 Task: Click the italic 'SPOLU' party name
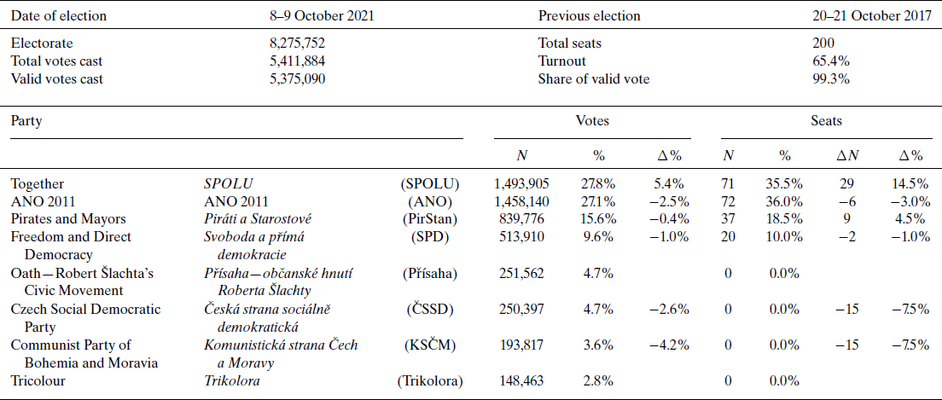[230, 183]
